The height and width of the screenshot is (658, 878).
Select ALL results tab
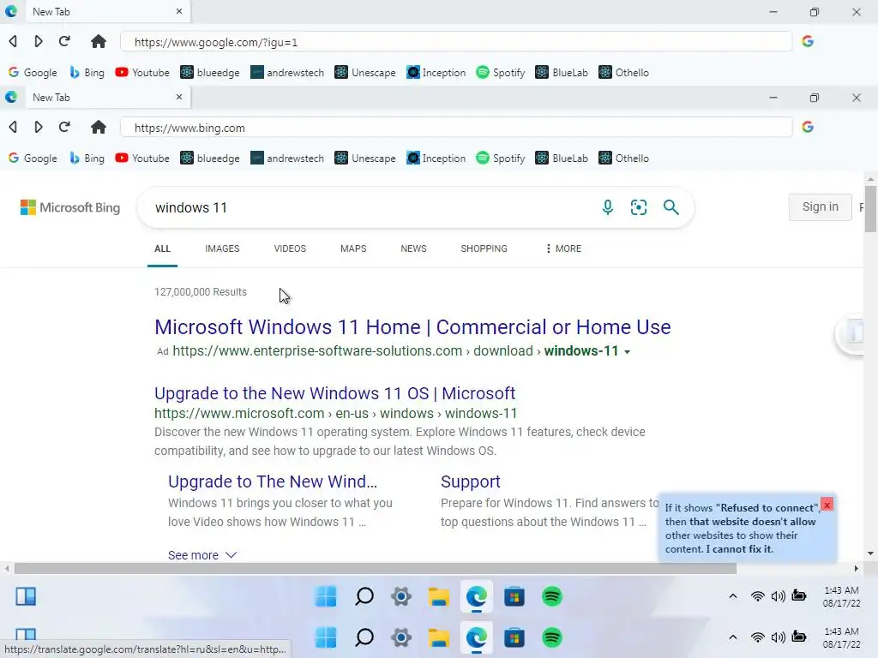[162, 248]
